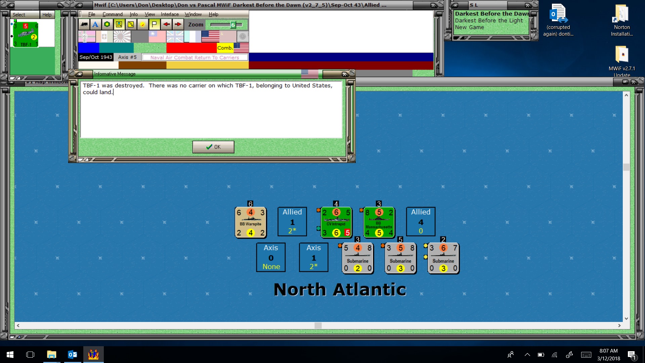Screen dimensions: 645x363
Task: Adjust the Zoom slider handle
Action: coord(233,25)
